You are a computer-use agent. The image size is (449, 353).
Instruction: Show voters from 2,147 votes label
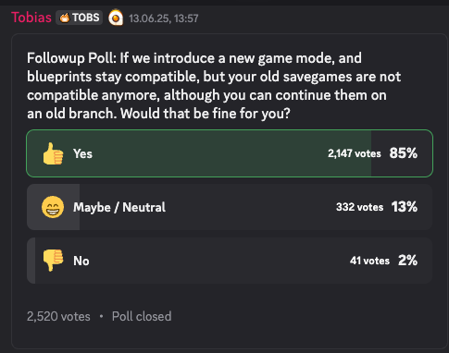(355, 153)
